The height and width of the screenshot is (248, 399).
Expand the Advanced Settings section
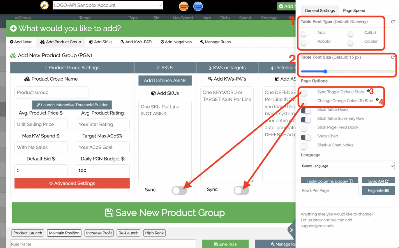(x=72, y=183)
